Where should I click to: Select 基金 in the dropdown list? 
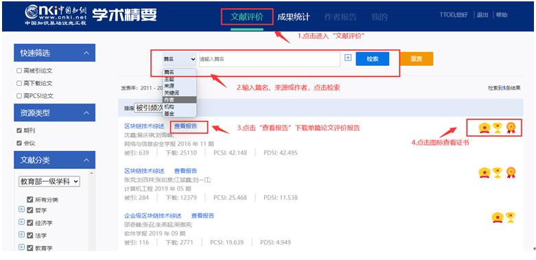click(x=179, y=113)
